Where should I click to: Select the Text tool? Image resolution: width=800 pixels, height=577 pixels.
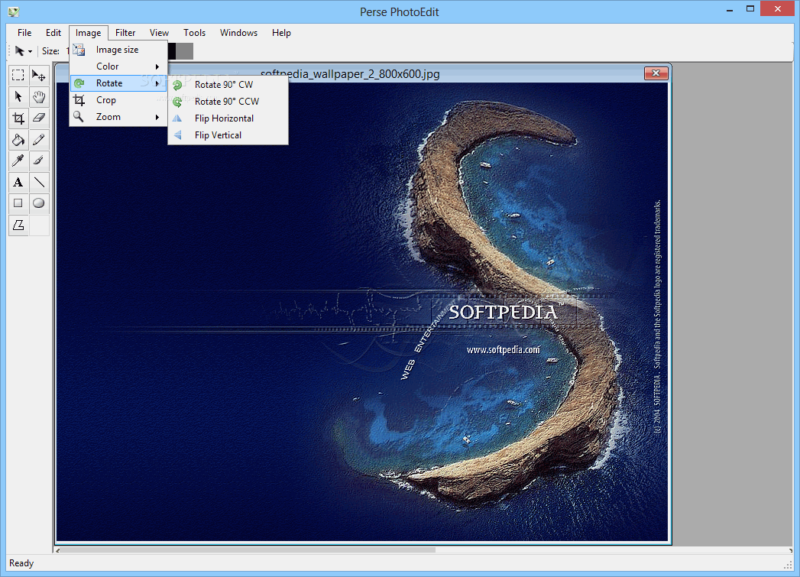(x=18, y=183)
